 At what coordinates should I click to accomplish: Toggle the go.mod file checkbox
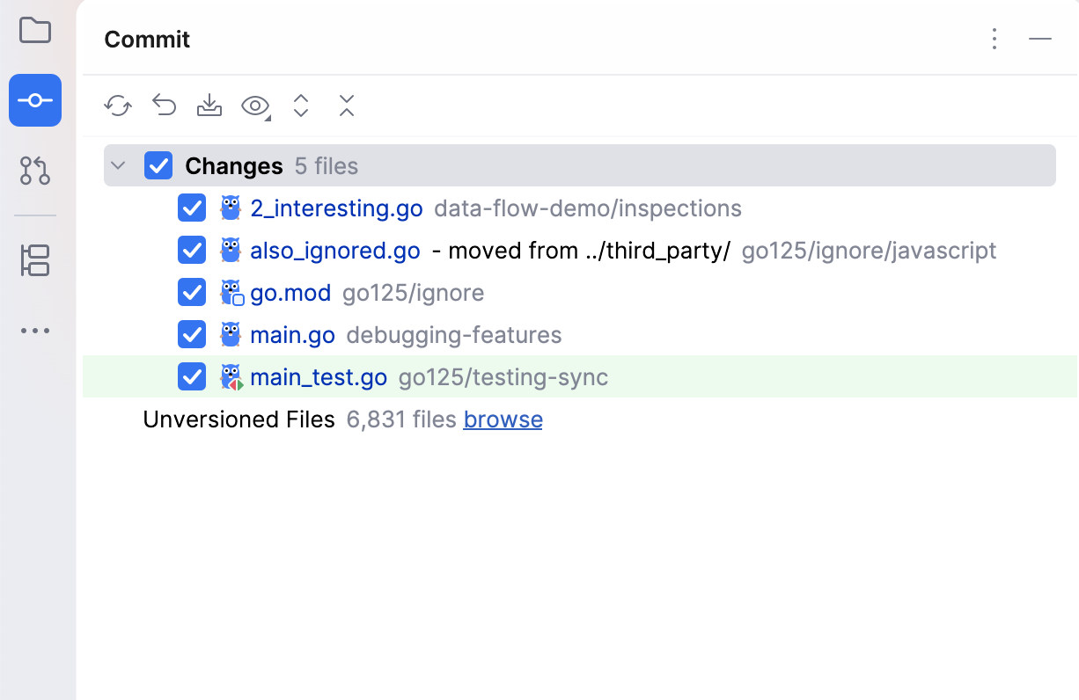(191, 292)
